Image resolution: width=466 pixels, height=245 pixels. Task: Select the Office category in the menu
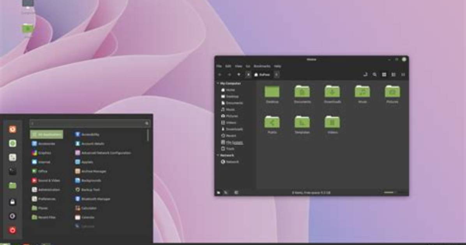[x=40, y=172]
